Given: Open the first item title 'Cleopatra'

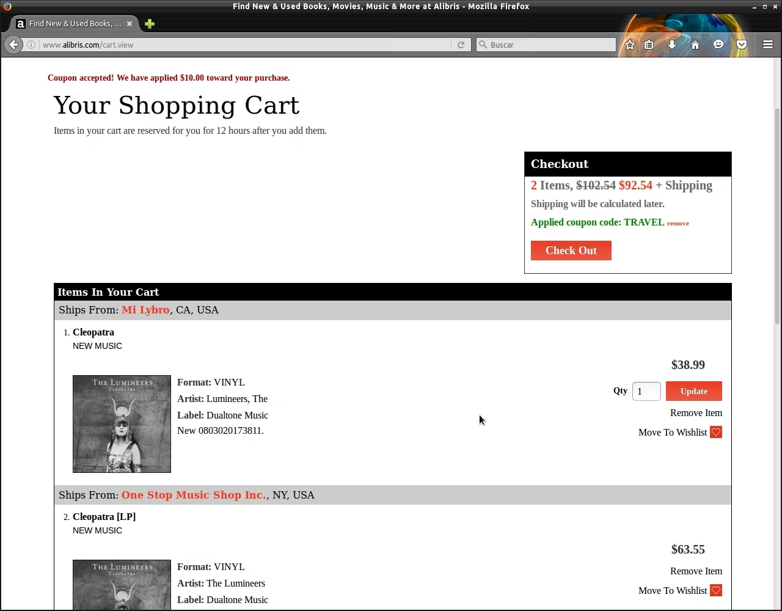Looking at the screenshot, I should (x=93, y=332).
